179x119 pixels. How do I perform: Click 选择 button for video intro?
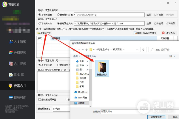pyautogui.click(x=149, y=24)
